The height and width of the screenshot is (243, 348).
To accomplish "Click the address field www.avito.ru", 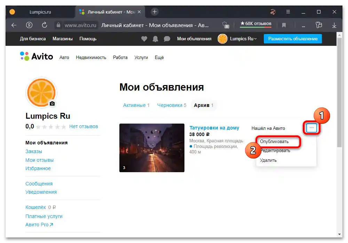I will click(x=80, y=25).
